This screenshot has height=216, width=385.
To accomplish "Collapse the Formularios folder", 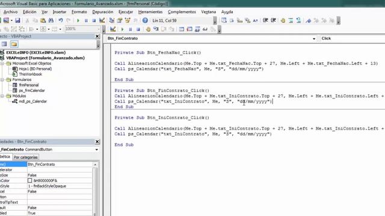I will (2, 80).
